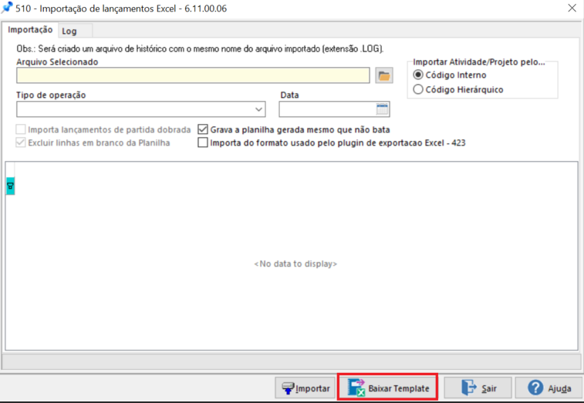The width and height of the screenshot is (584, 403).
Task: Select the Código Hierárquico radio button
Action: pyautogui.click(x=418, y=89)
